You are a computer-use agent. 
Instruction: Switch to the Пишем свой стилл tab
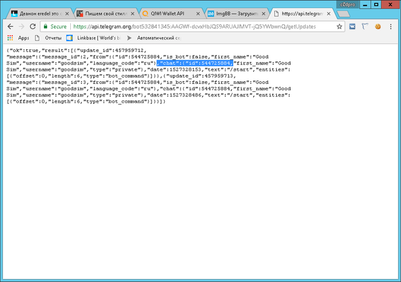[x=102, y=13]
